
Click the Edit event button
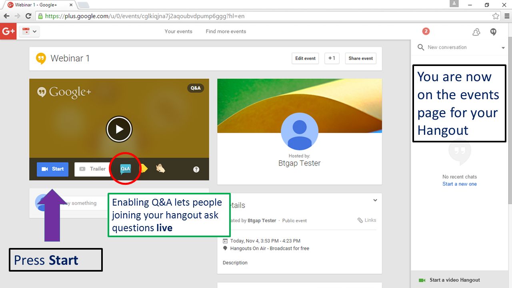click(306, 58)
